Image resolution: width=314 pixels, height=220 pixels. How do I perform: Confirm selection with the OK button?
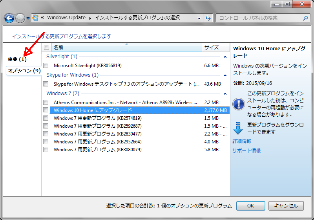[251, 206]
